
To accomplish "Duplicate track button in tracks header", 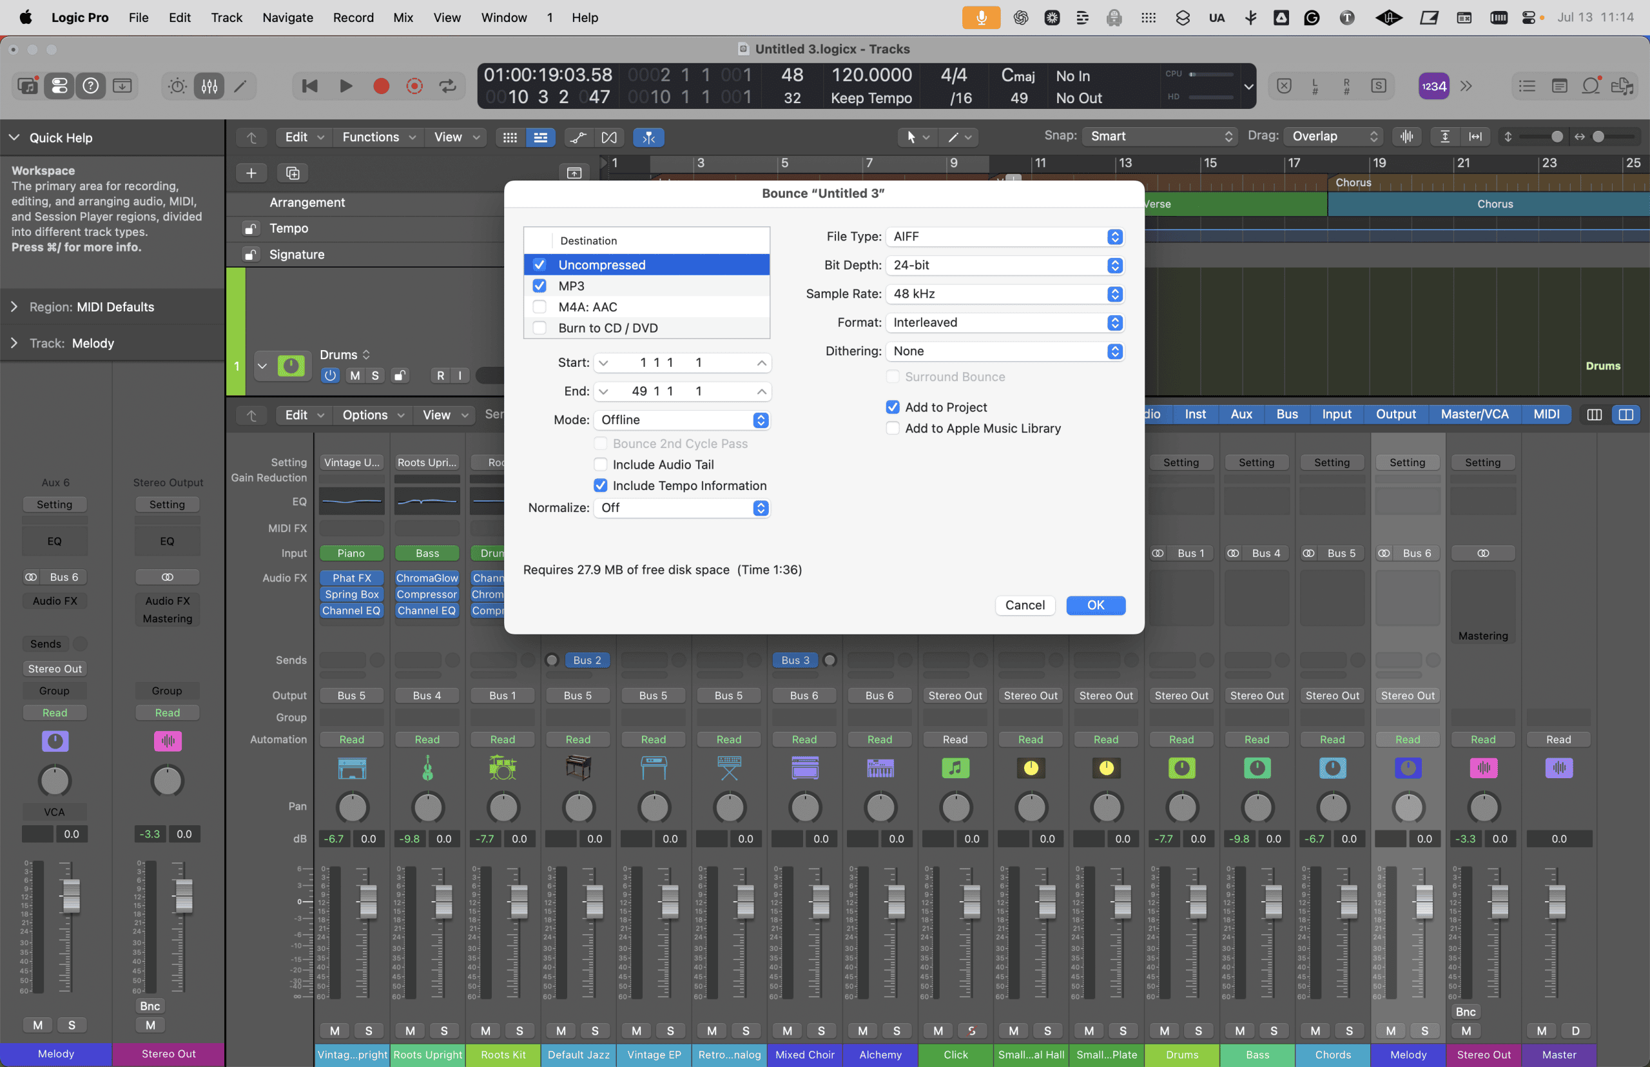I will click(293, 173).
